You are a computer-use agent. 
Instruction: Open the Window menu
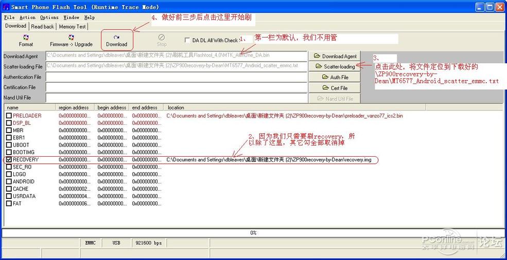coord(72,17)
